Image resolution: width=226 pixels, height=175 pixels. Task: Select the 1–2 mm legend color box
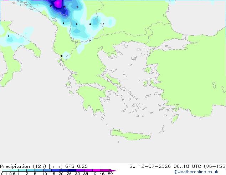pos(22,170)
